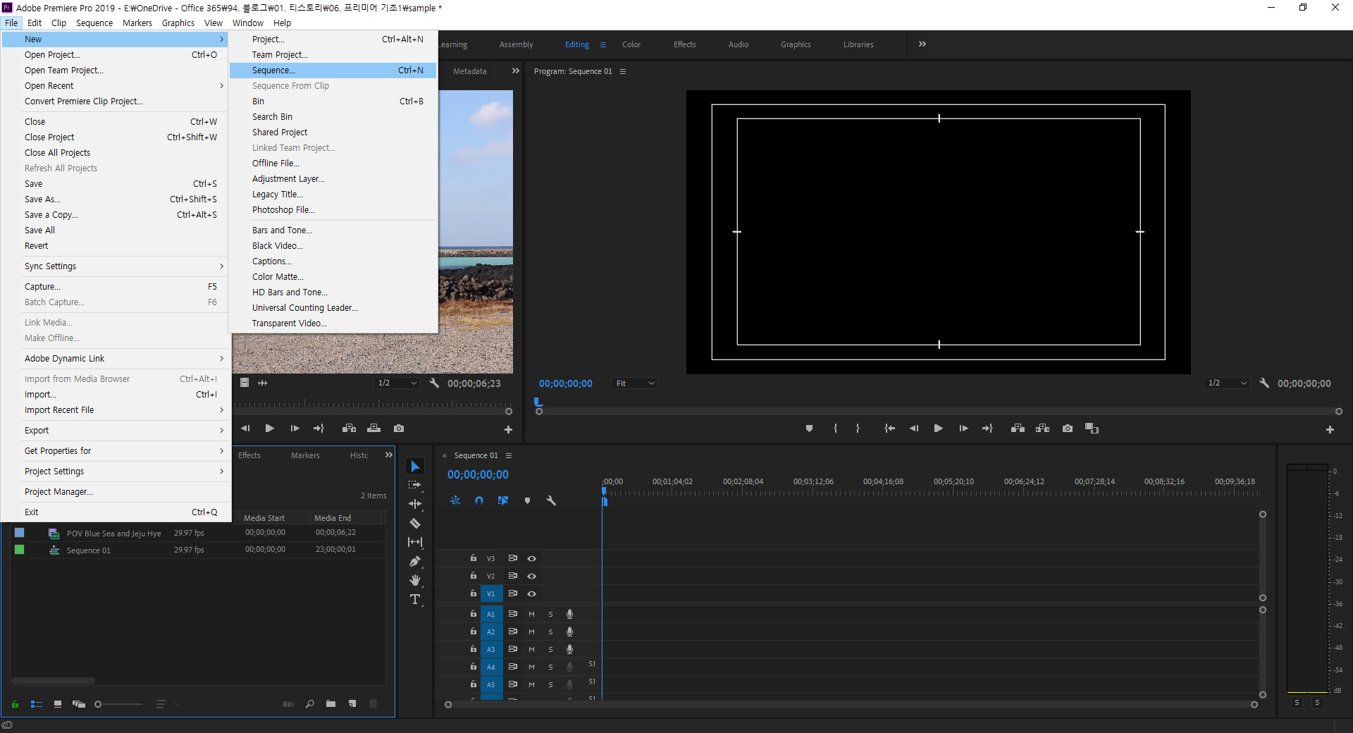This screenshot has height=733, width=1353.
Task: Select the Razor tool
Action: 415,523
